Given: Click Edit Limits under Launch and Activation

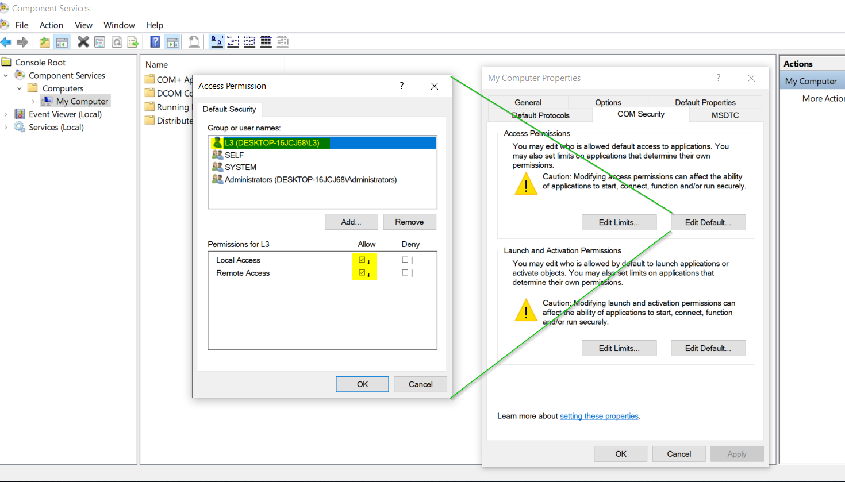Looking at the screenshot, I should [x=619, y=348].
